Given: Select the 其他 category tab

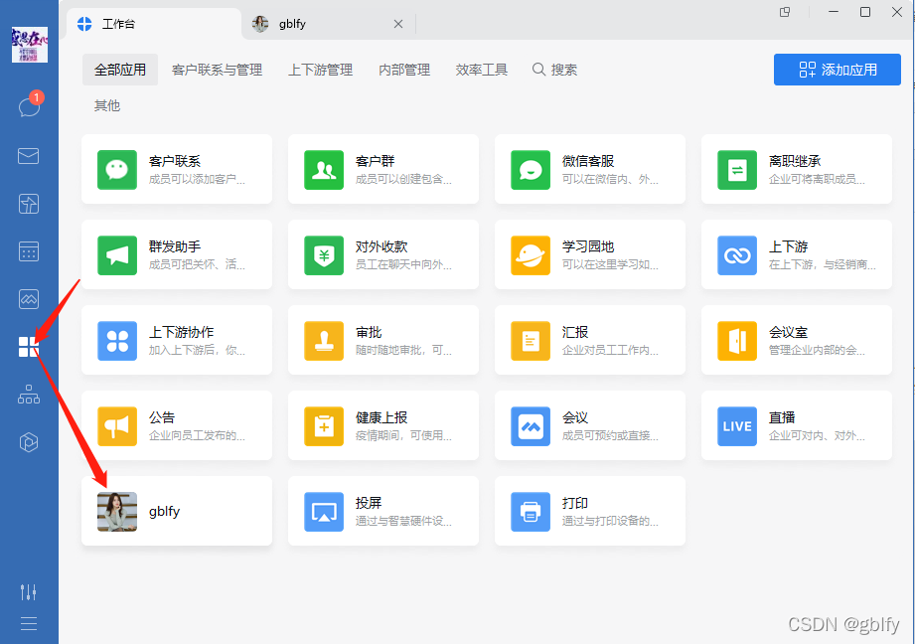Looking at the screenshot, I should click(x=107, y=105).
